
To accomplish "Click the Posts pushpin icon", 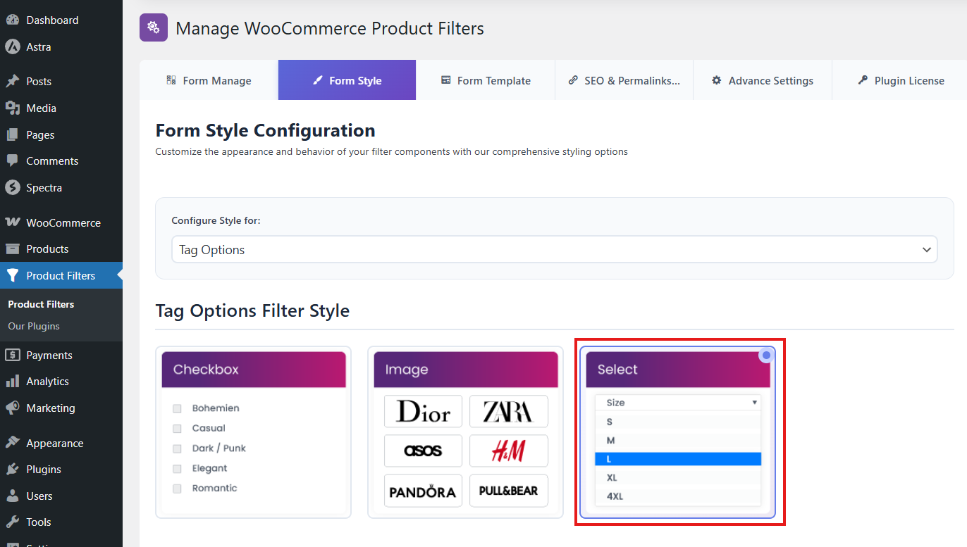I will [x=12, y=82].
